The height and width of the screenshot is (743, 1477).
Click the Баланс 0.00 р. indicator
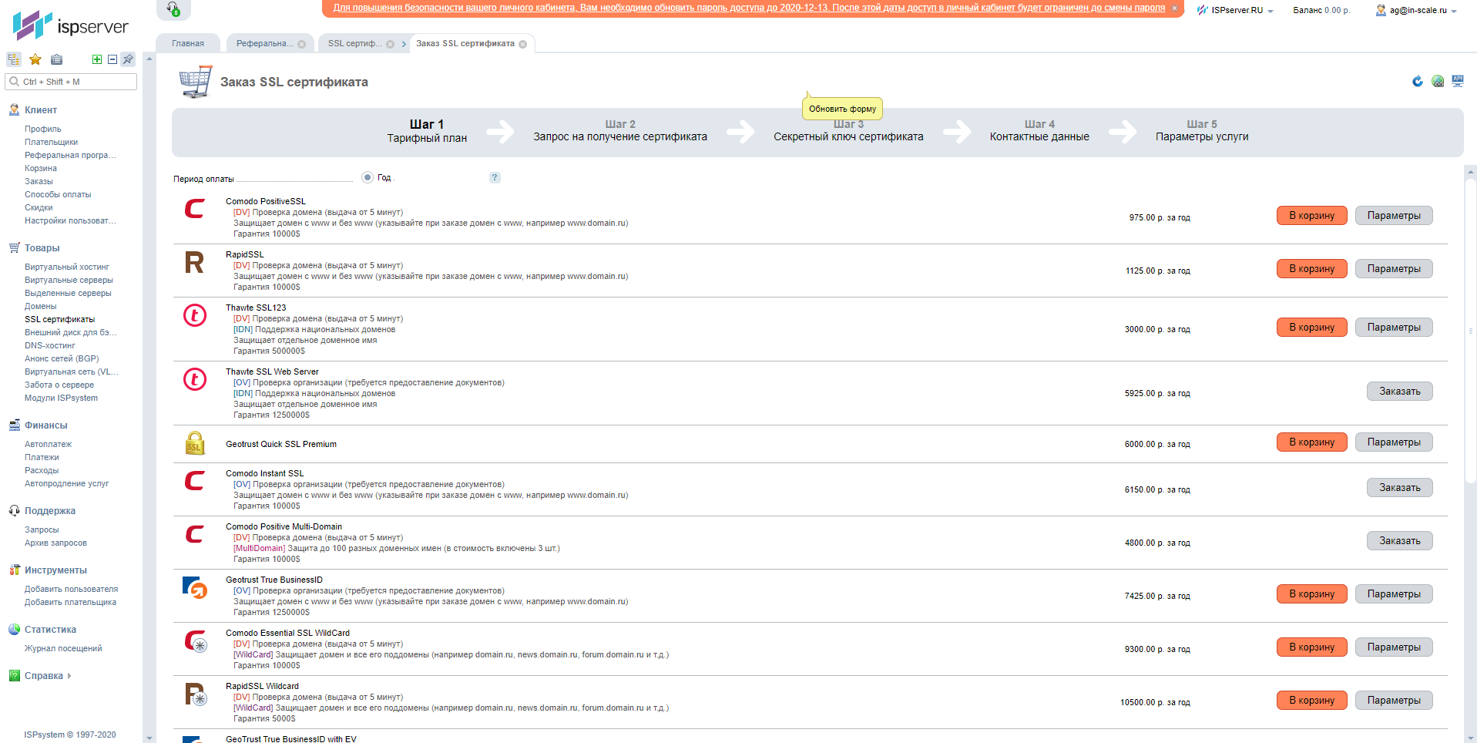click(x=1321, y=10)
